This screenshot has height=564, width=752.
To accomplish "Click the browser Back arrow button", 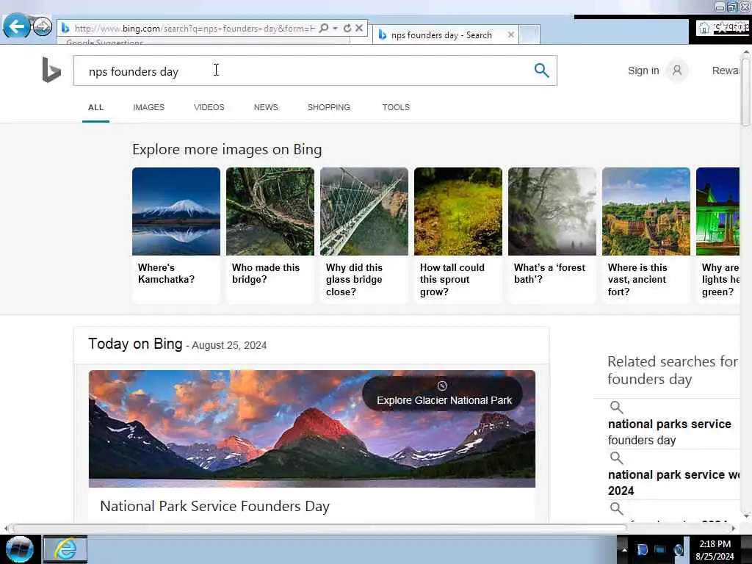I will tap(16, 26).
